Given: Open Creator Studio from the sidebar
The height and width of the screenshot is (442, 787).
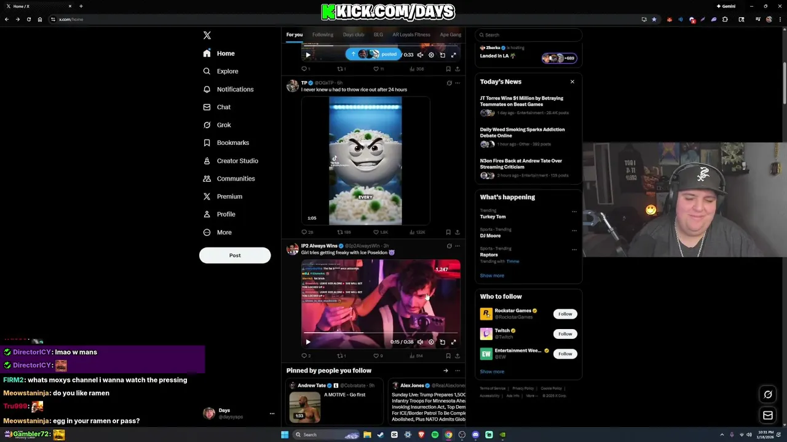Looking at the screenshot, I should [231, 161].
